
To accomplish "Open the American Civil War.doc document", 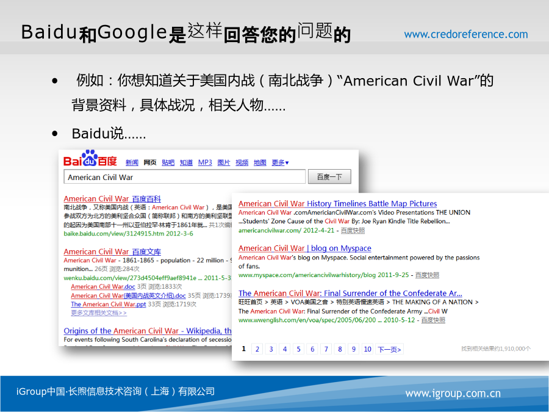I will [x=103, y=287].
